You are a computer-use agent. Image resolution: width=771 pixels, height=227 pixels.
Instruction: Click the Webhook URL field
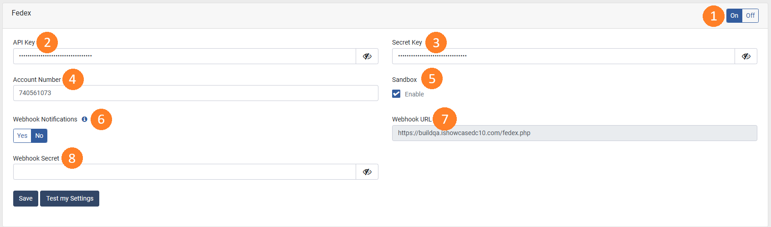pyautogui.click(x=575, y=133)
